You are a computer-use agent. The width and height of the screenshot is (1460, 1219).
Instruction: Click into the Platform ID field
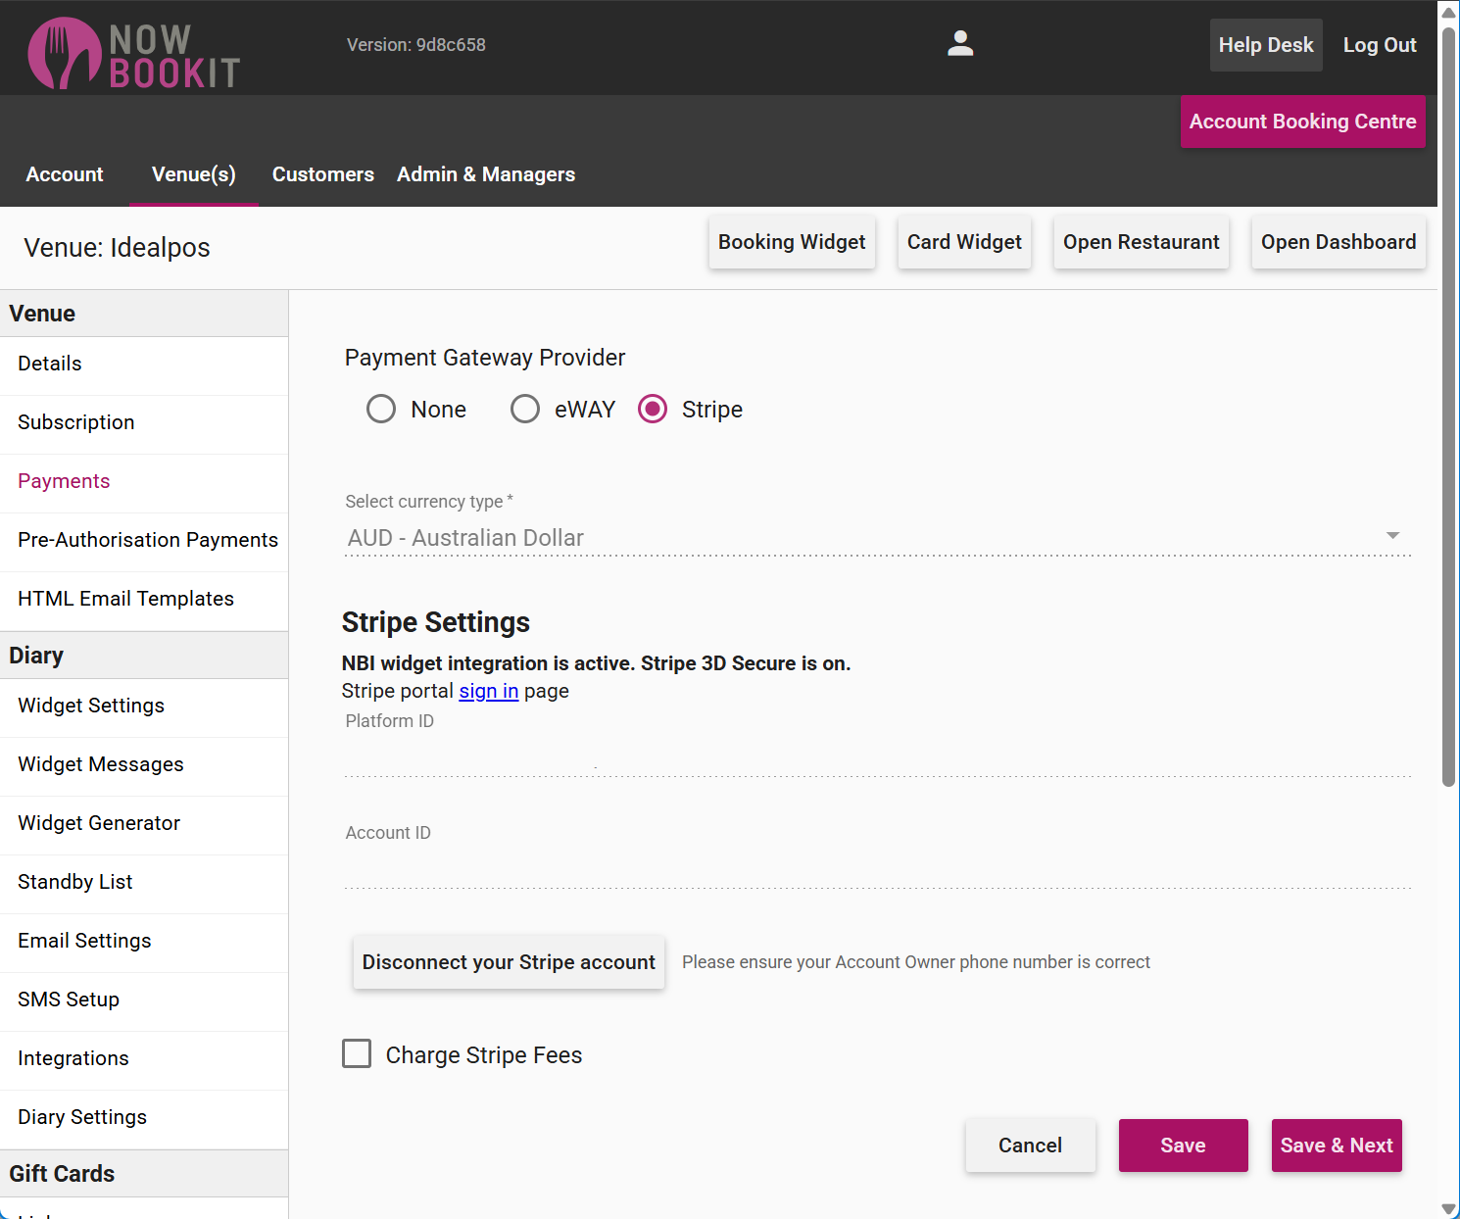(x=877, y=758)
